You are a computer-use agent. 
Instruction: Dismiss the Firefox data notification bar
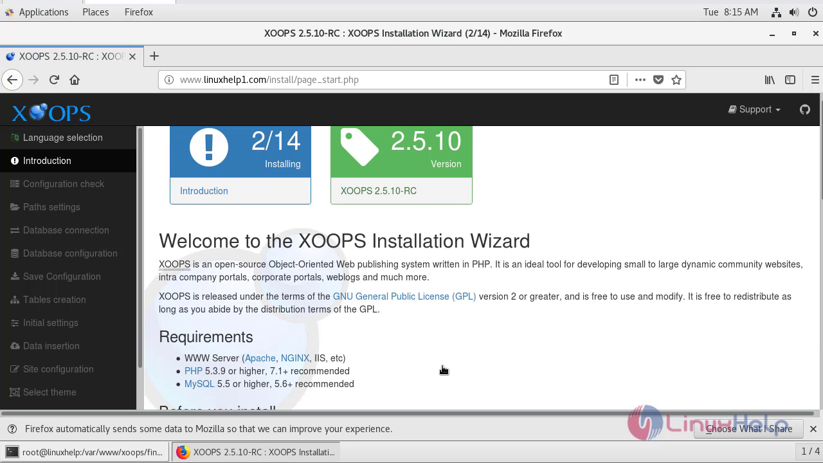pyautogui.click(x=813, y=429)
